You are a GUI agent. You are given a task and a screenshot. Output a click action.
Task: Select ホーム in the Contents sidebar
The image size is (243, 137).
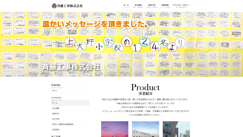55,103
